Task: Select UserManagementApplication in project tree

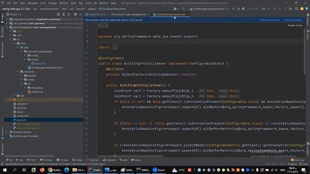Action: click(x=47, y=68)
